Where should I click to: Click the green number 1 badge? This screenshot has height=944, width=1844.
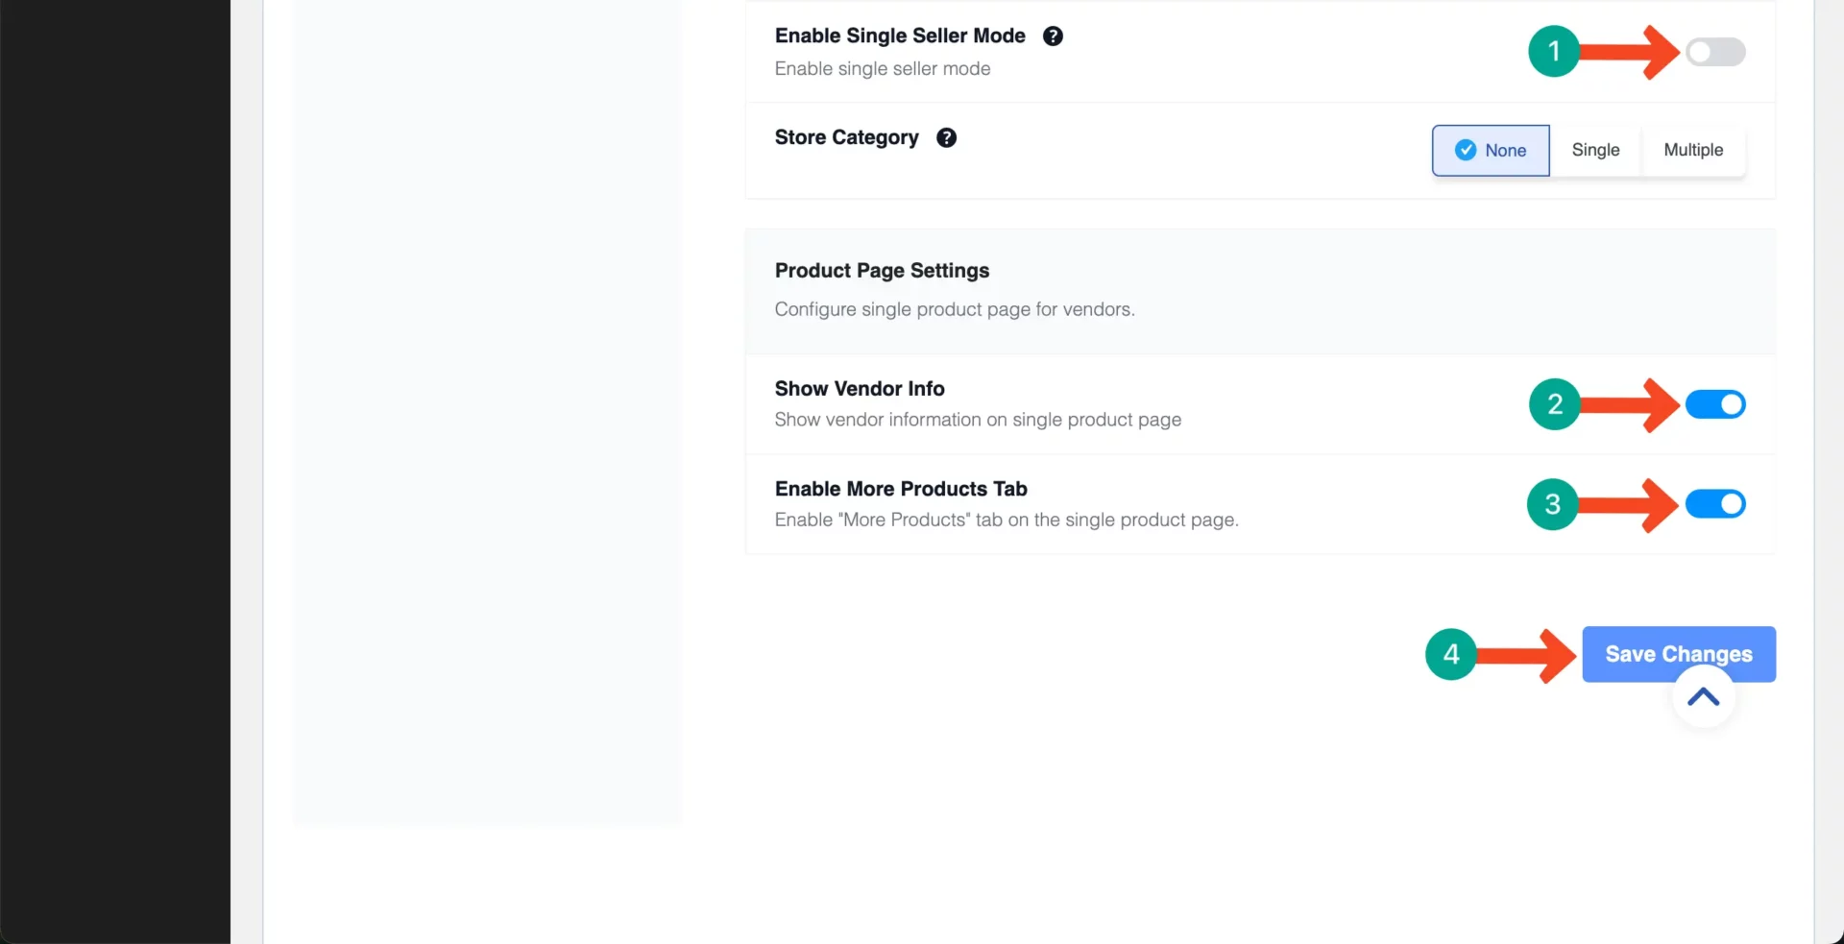pos(1554,51)
